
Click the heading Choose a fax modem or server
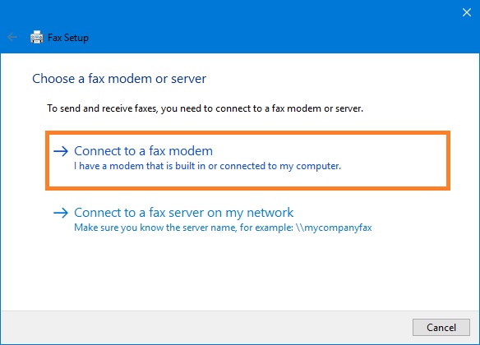tap(119, 79)
